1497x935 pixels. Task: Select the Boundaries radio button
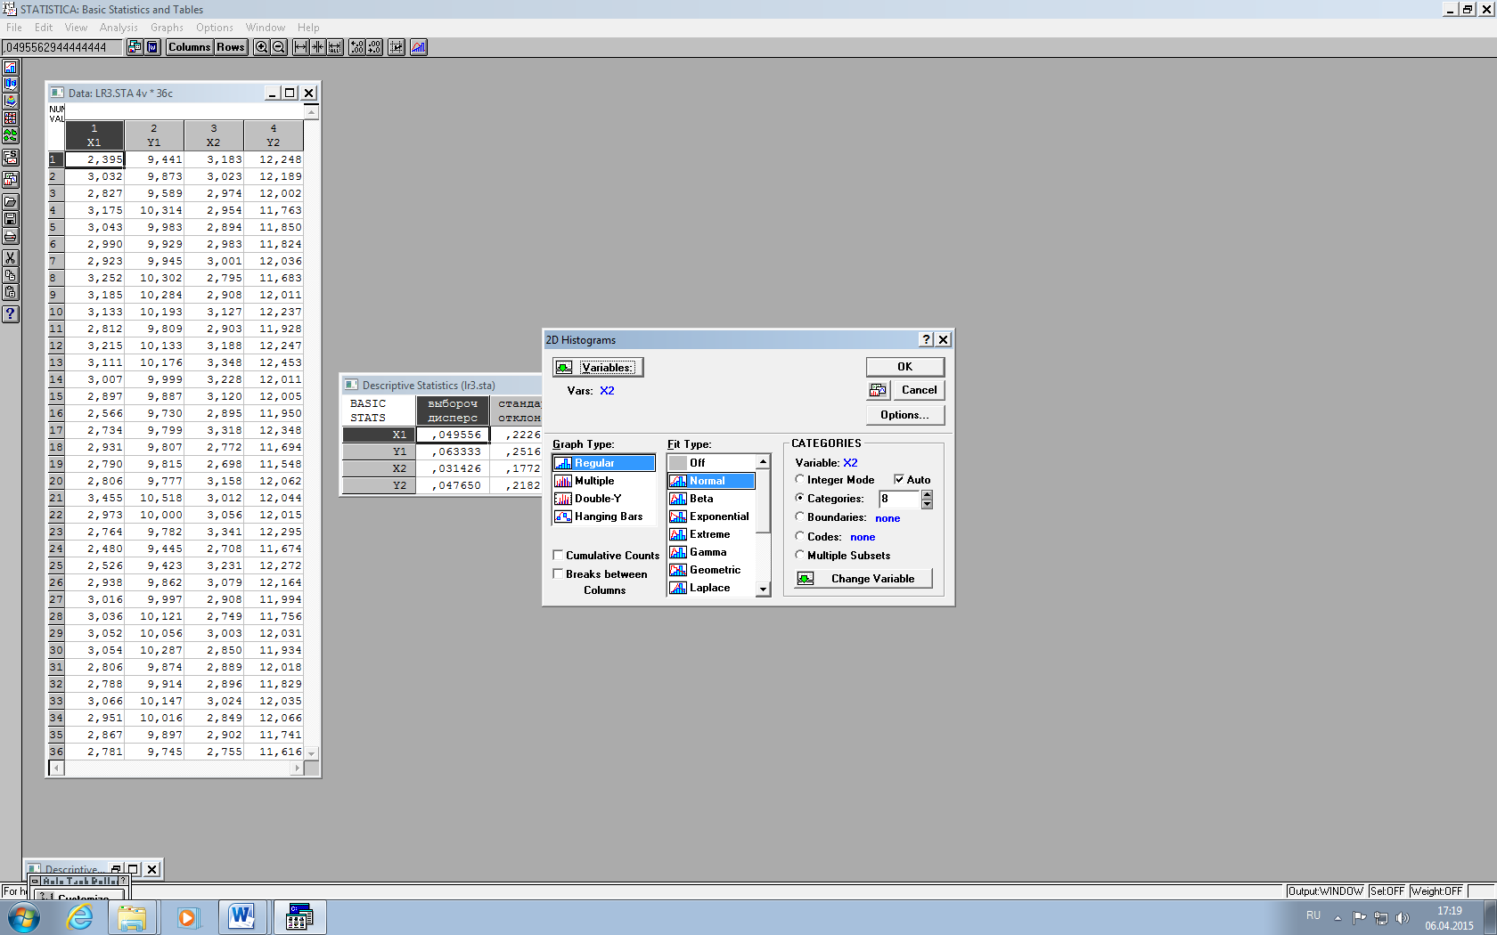click(x=800, y=516)
